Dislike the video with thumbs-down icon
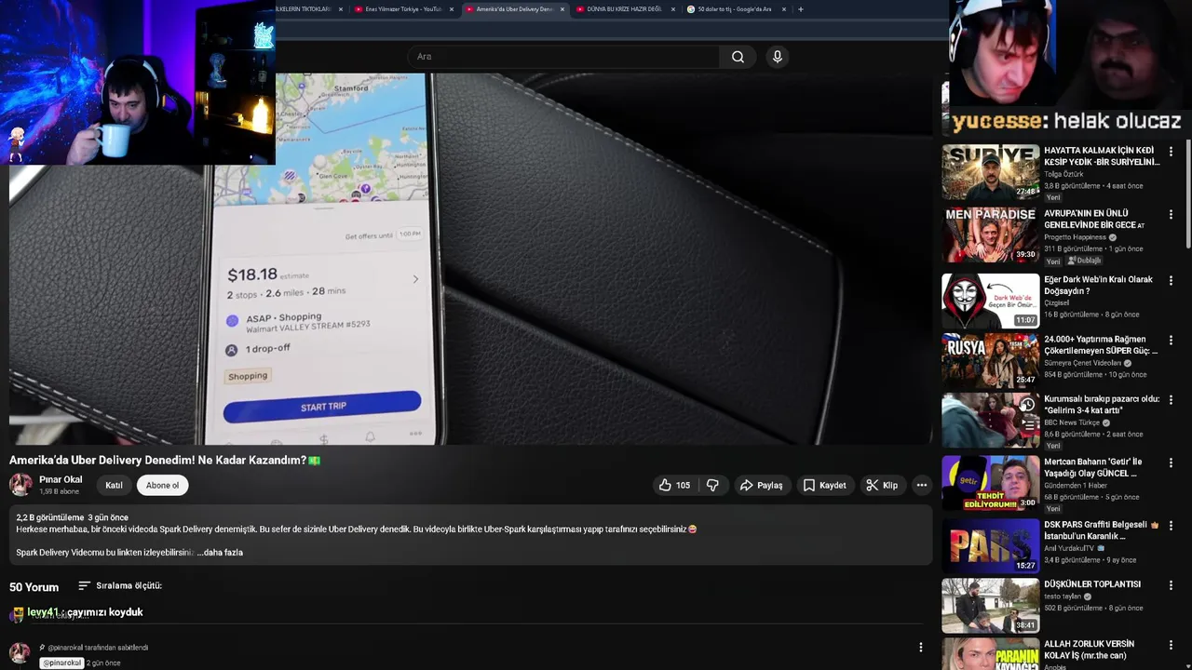This screenshot has height=670, width=1192. pos(712,485)
